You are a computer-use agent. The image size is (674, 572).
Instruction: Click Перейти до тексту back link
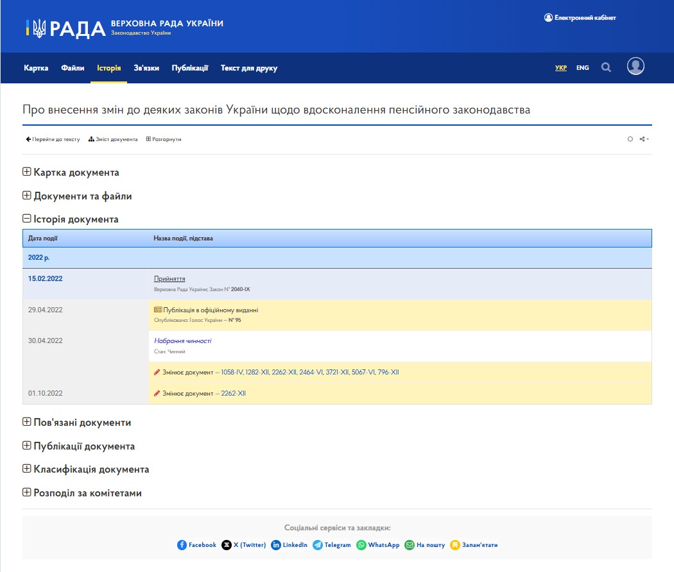point(53,139)
